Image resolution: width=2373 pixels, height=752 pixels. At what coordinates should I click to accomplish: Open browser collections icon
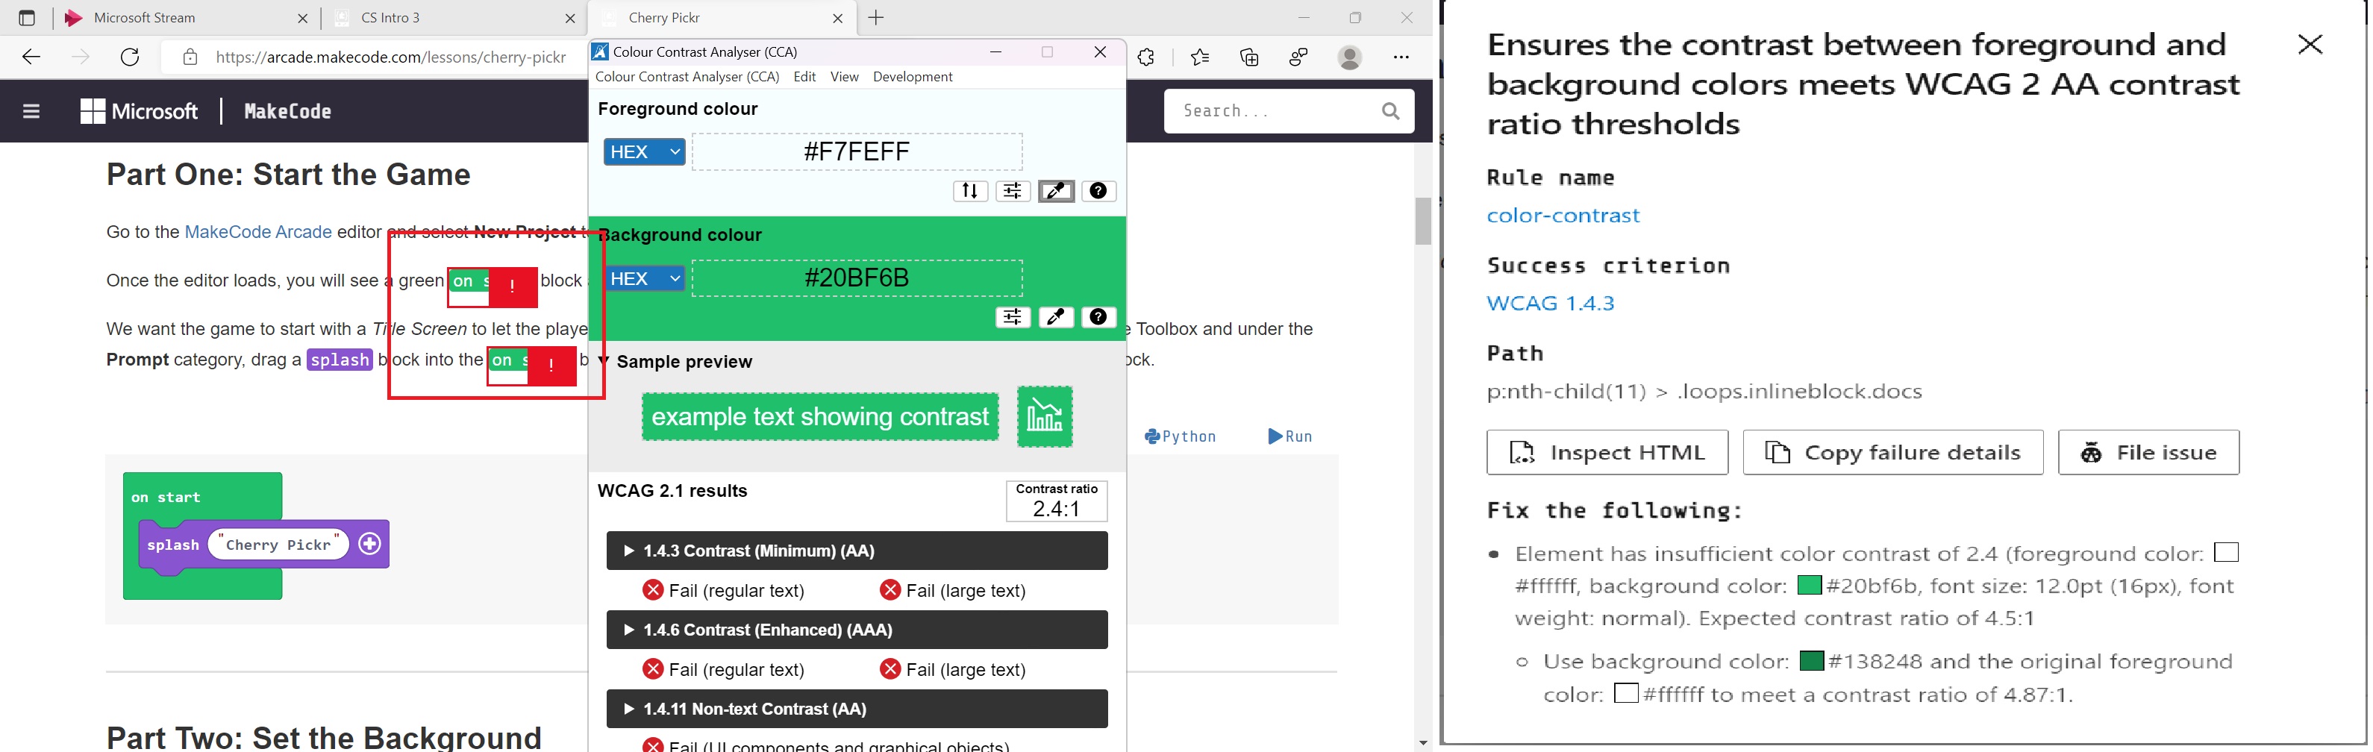click(x=1249, y=57)
